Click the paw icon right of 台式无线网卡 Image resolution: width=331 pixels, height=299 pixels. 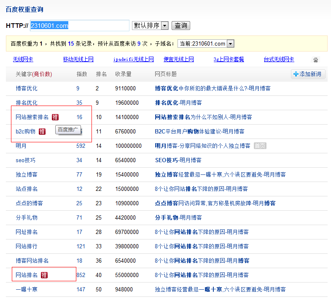(315, 60)
